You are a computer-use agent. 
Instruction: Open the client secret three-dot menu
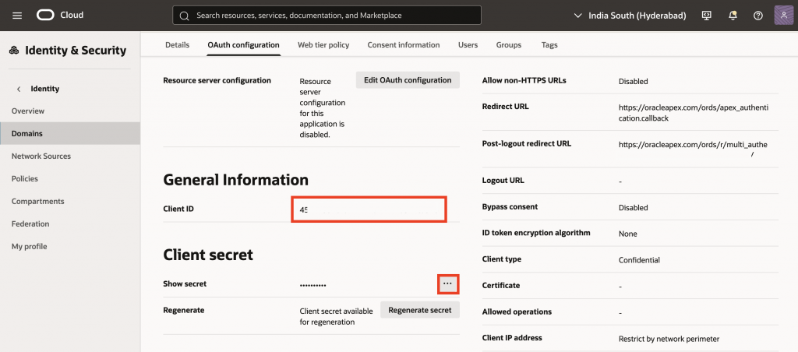pyautogui.click(x=447, y=284)
